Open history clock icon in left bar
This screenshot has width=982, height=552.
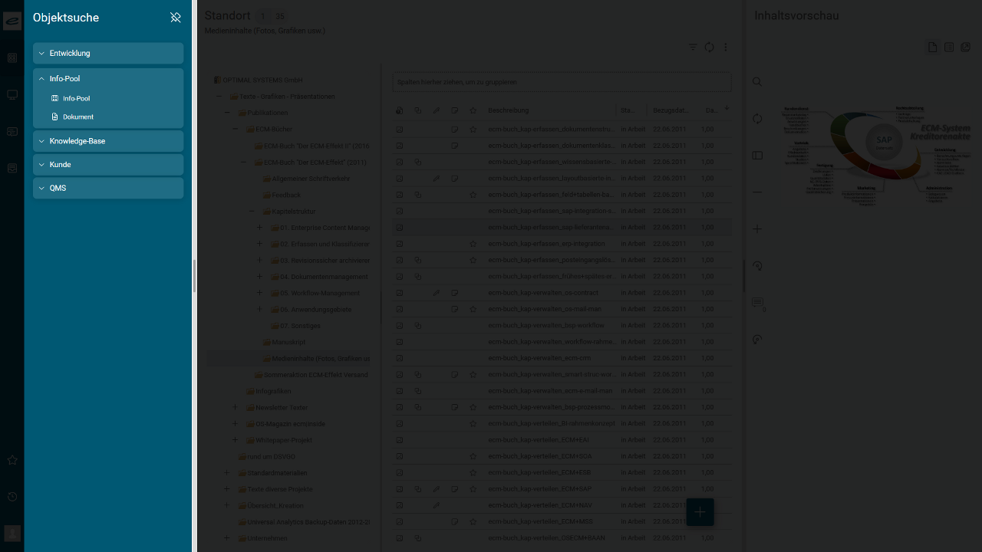click(12, 497)
